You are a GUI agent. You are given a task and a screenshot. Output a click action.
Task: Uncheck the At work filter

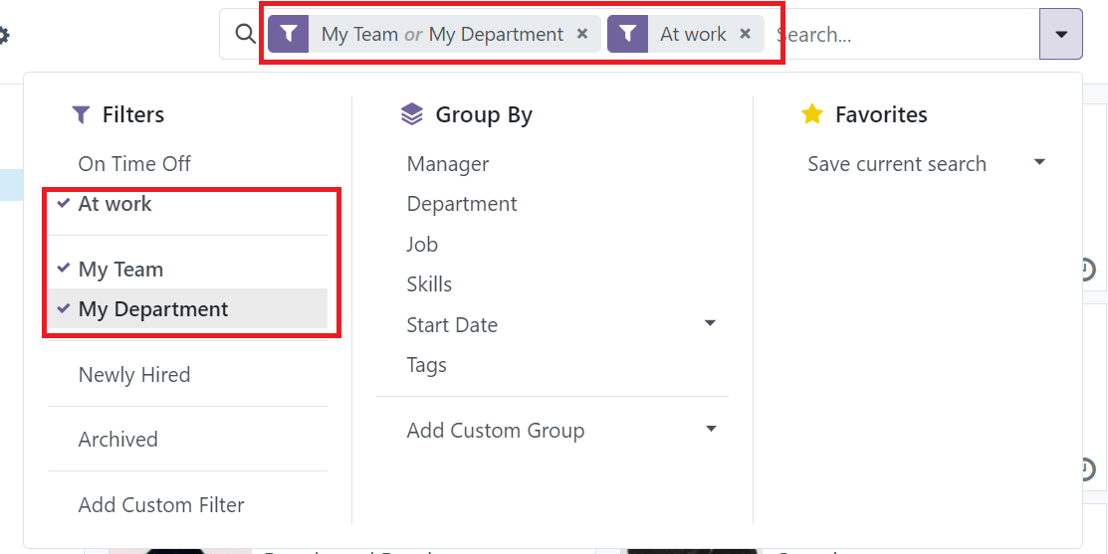pyautogui.click(x=114, y=204)
